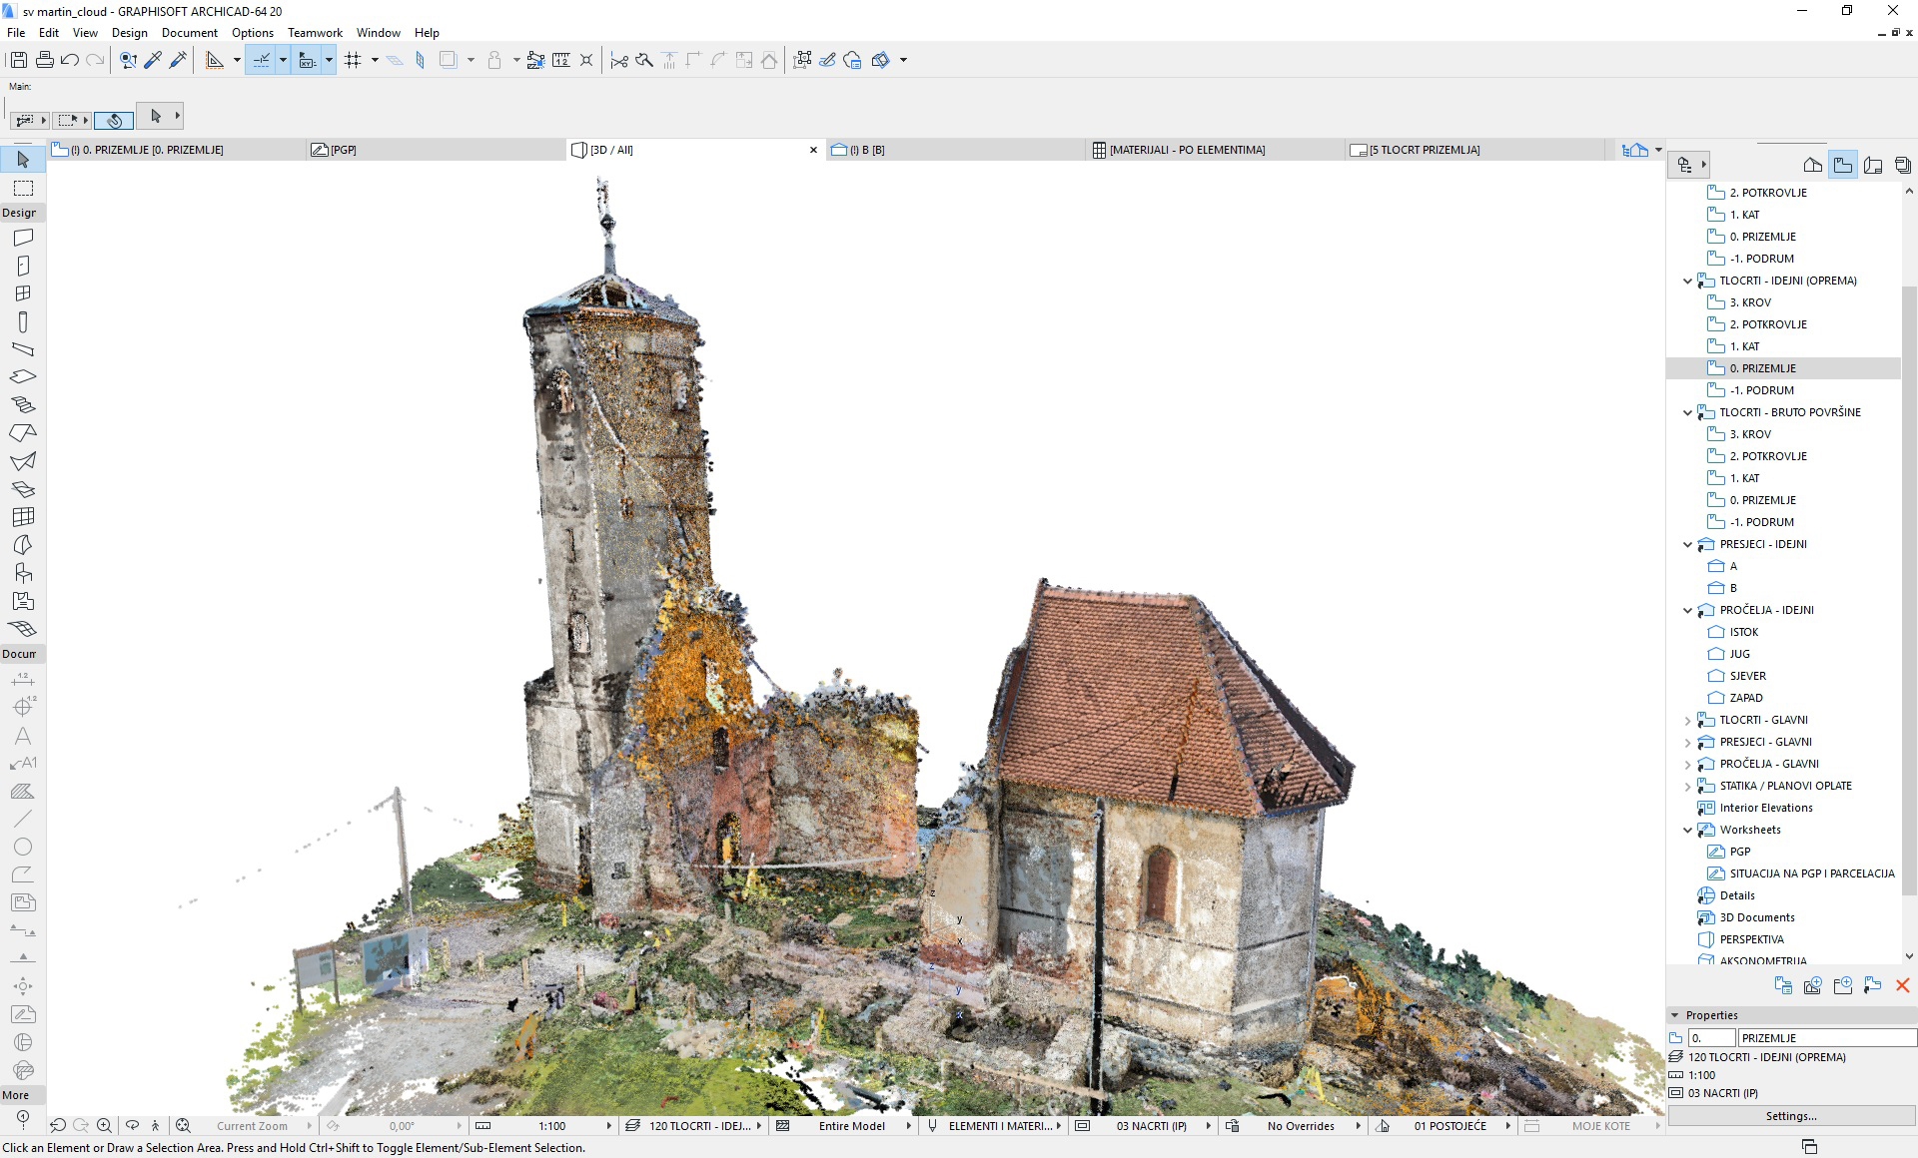Open the Layout Book icon in Navigator
Image resolution: width=1918 pixels, height=1158 pixels.
[x=1873, y=165]
